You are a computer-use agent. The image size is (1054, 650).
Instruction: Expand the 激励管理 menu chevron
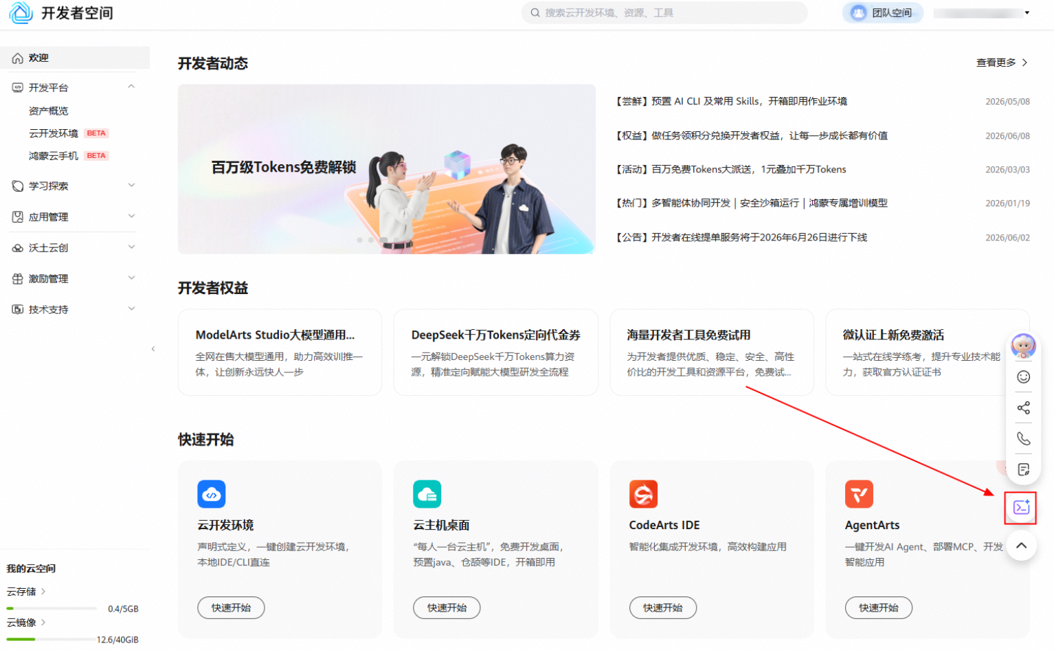pyautogui.click(x=131, y=278)
